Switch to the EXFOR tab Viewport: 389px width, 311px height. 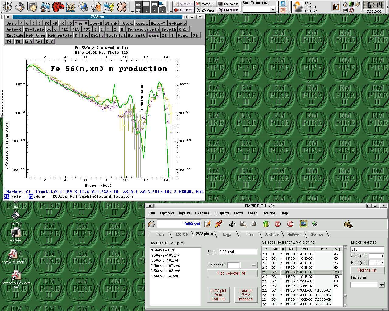click(x=182, y=234)
